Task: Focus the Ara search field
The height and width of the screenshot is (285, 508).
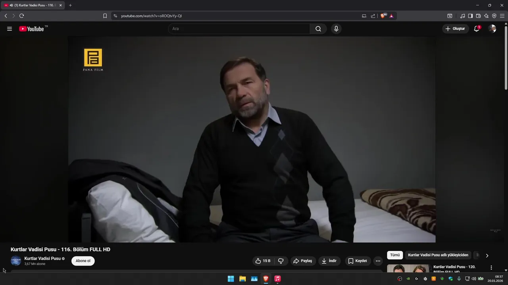Action: [239, 29]
